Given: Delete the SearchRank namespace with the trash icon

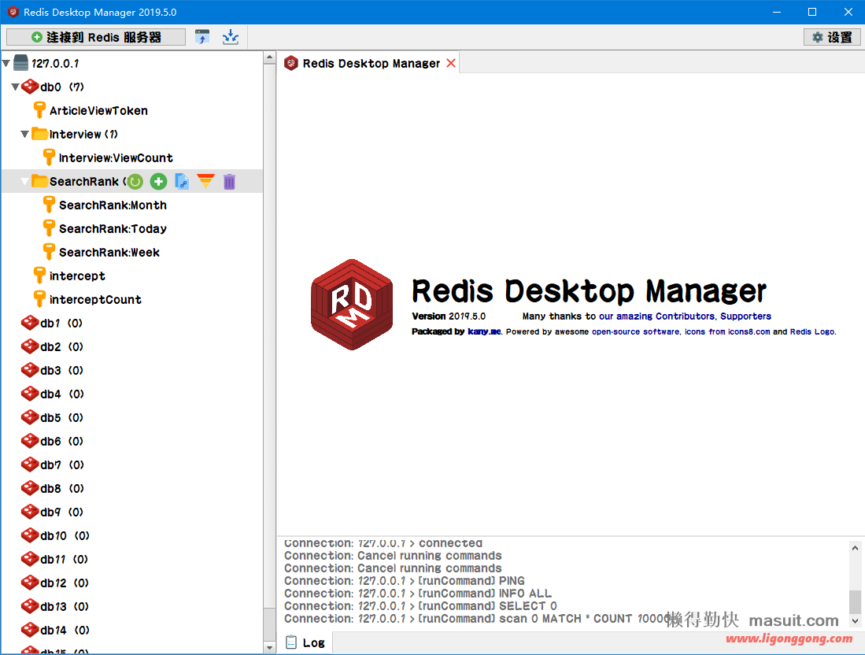Looking at the screenshot, I should coord(230,182).
